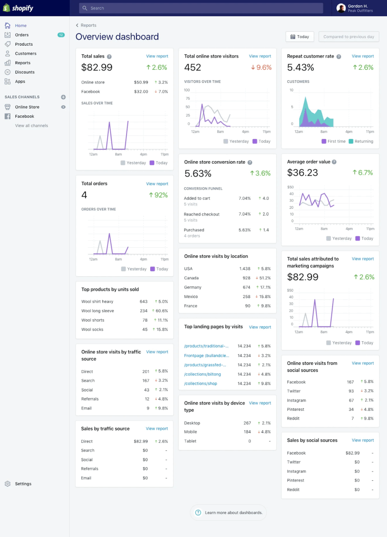Viewport: 387px width, 537px height.
Task: Click the help icon next to Total sales
Action: [109, 56]
